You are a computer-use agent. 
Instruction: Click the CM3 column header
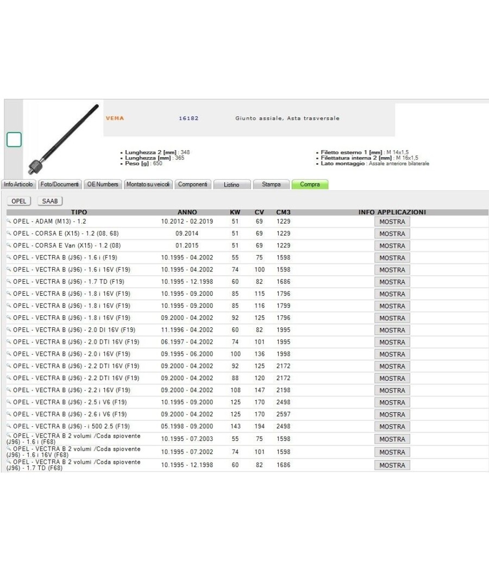(x=283, y=212)
